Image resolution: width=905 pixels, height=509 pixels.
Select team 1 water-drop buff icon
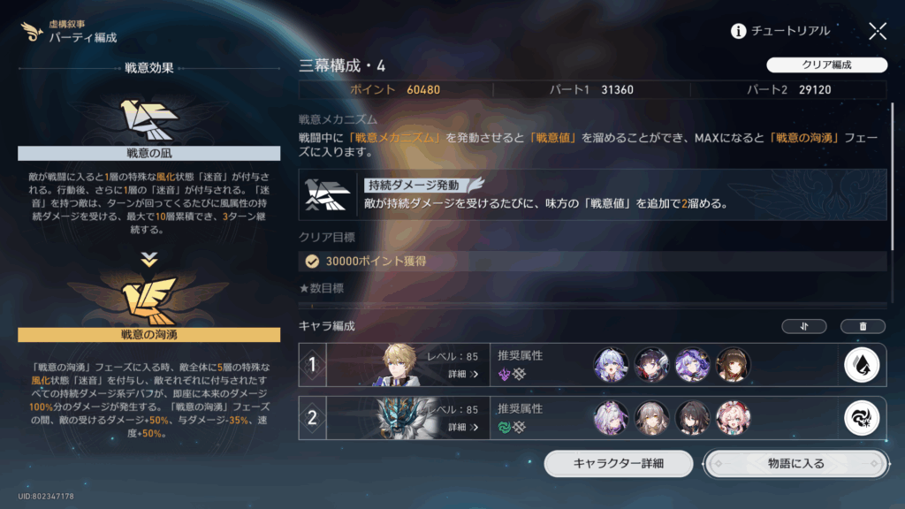(x=862, y=365)
